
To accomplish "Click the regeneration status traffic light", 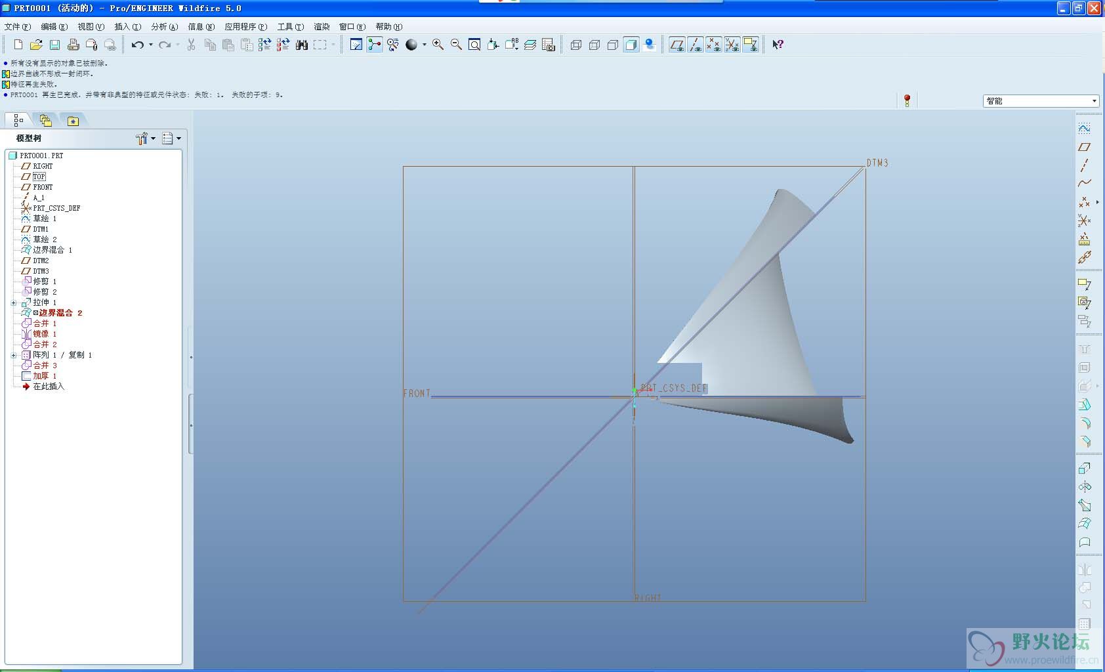I will (x=907, y=100).
